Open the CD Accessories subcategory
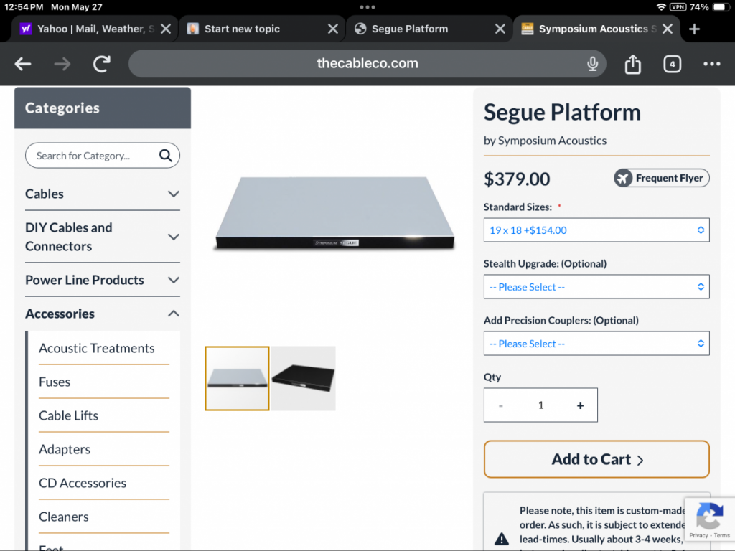Image resolution: width=735 pixels, height=551 pixels. pyautogui.click(x=83, y=483)
